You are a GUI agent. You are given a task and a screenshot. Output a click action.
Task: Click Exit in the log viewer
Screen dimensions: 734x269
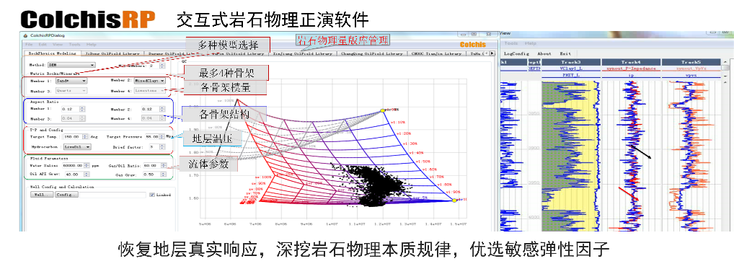(565, 53)
